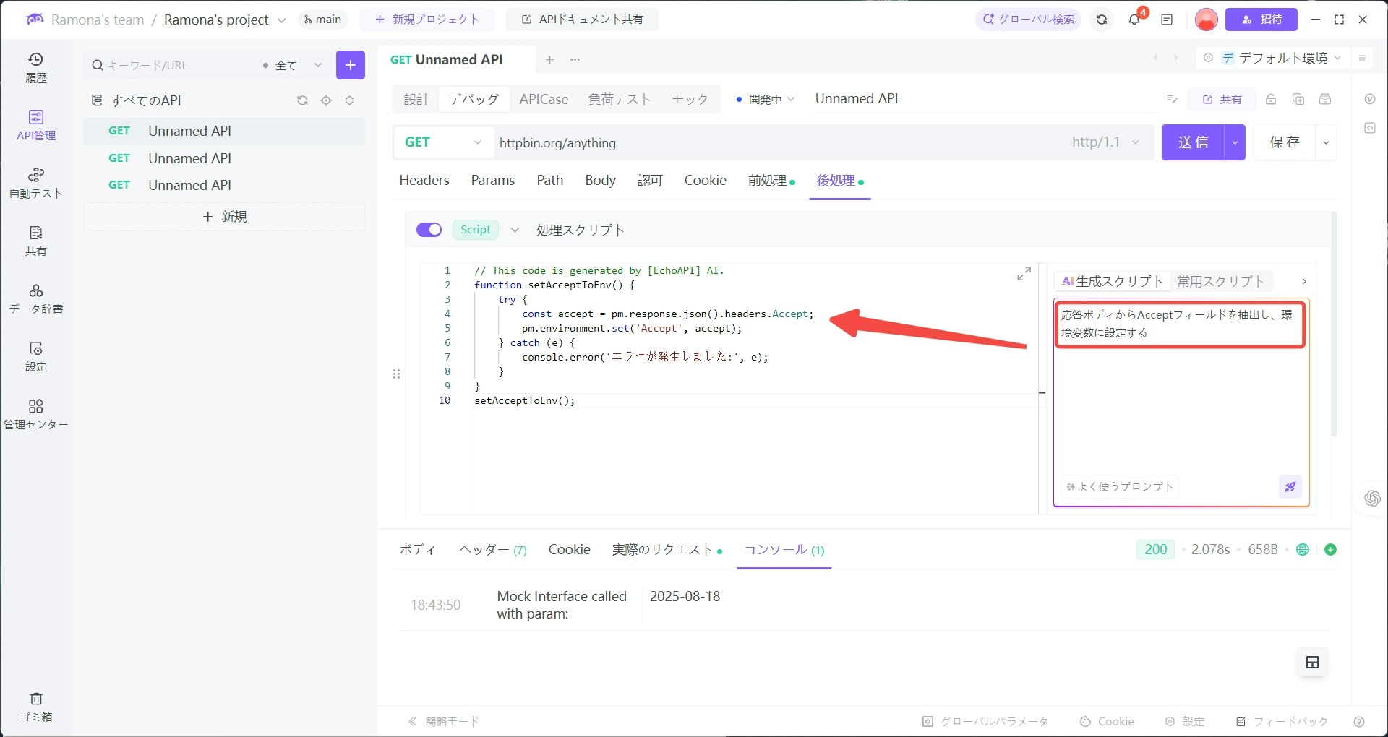Click the sync refresh icon in the top bar
Image resolution: width=1388 pixels, height=737 pixels.
tap(1101, 20)
